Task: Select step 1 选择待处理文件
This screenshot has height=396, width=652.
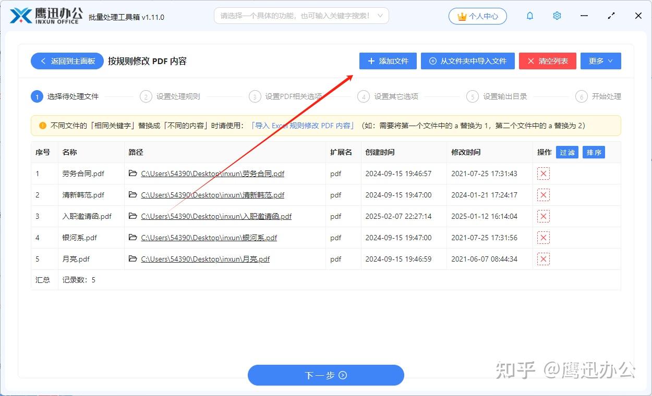Action: coord(65,96)
